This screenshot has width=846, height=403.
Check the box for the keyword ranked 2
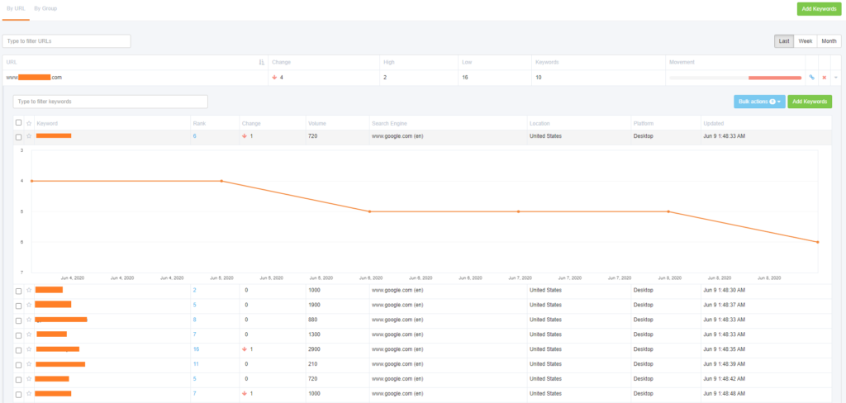click(x=19, y=291)
